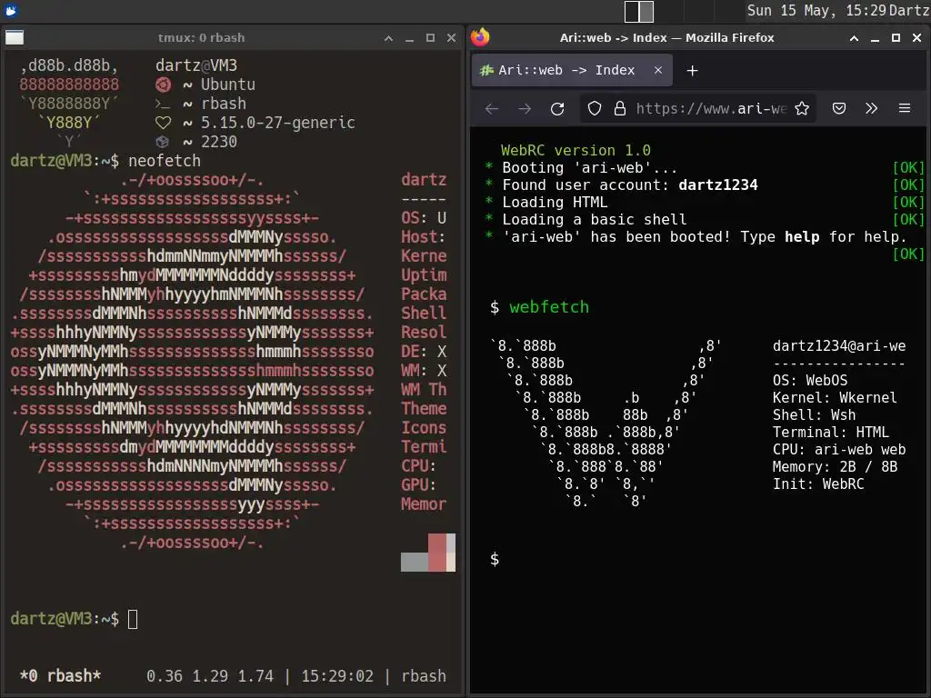
Task: Click the 'Memor' label in neofetch info
Action: coord(424,504)
